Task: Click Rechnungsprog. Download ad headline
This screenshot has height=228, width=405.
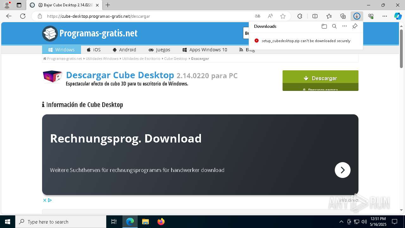Action: (x=126, y=138)
